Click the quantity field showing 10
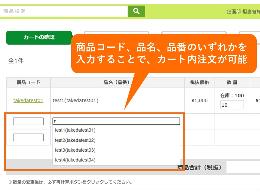 232,105
